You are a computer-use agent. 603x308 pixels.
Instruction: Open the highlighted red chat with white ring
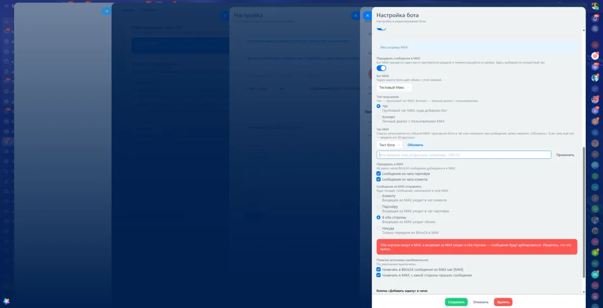(595, 56)
